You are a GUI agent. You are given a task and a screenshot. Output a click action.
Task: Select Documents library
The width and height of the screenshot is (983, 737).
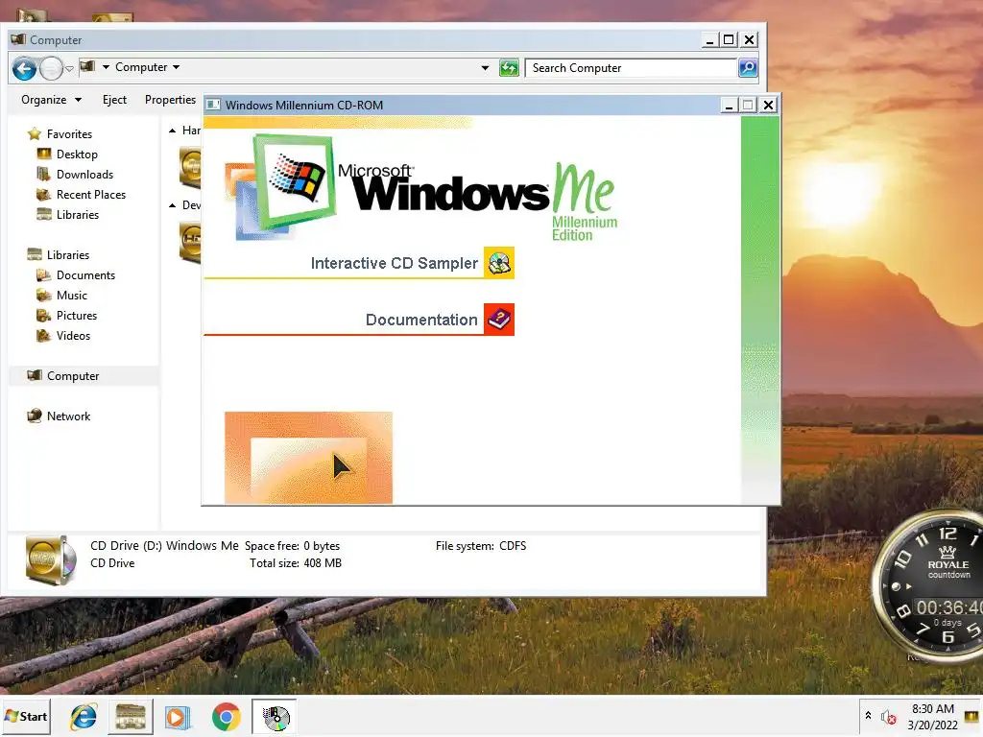point(85,275)
